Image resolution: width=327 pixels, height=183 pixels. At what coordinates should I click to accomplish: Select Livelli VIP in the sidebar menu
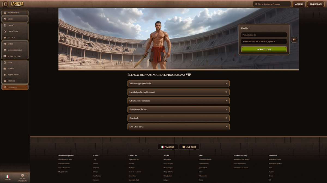(x=15, y=87)
